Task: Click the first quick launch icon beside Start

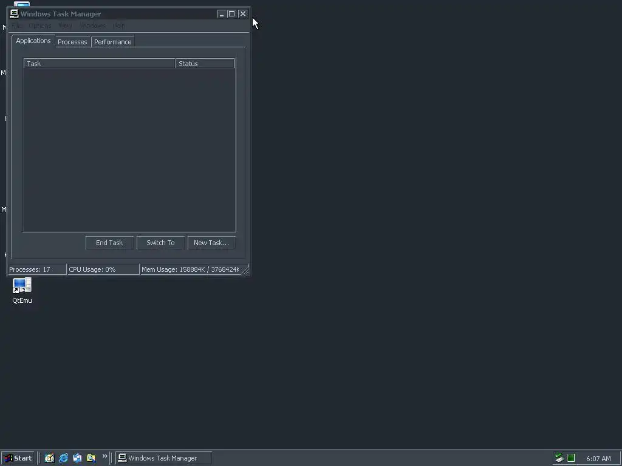Action: click(x=50, y=458)
